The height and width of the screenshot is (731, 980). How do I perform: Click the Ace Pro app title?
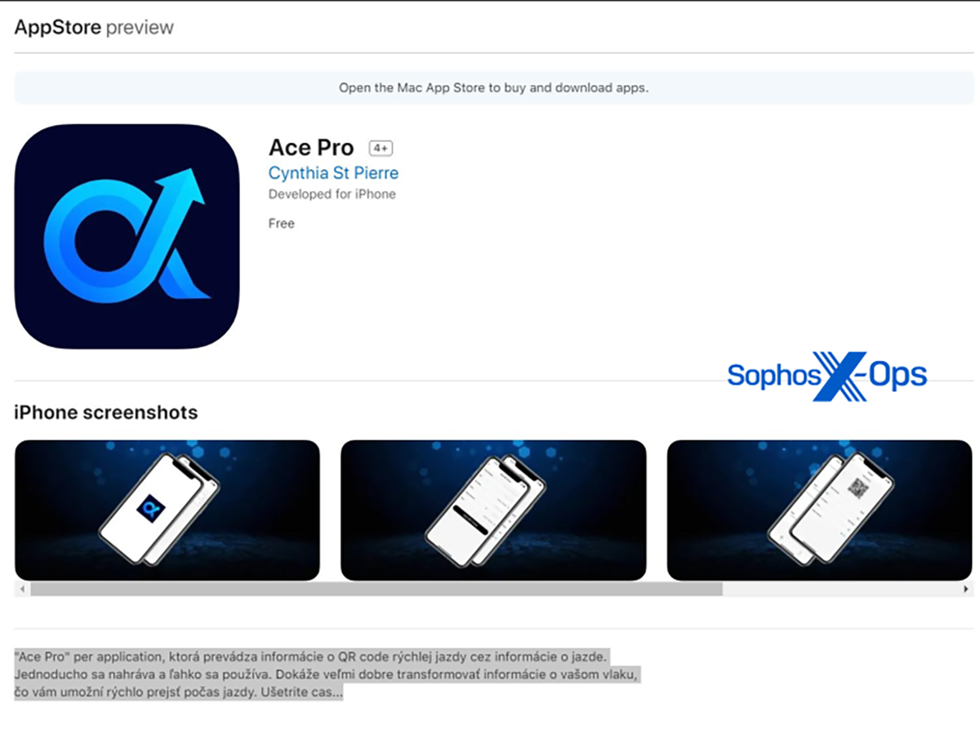point(311,148)
